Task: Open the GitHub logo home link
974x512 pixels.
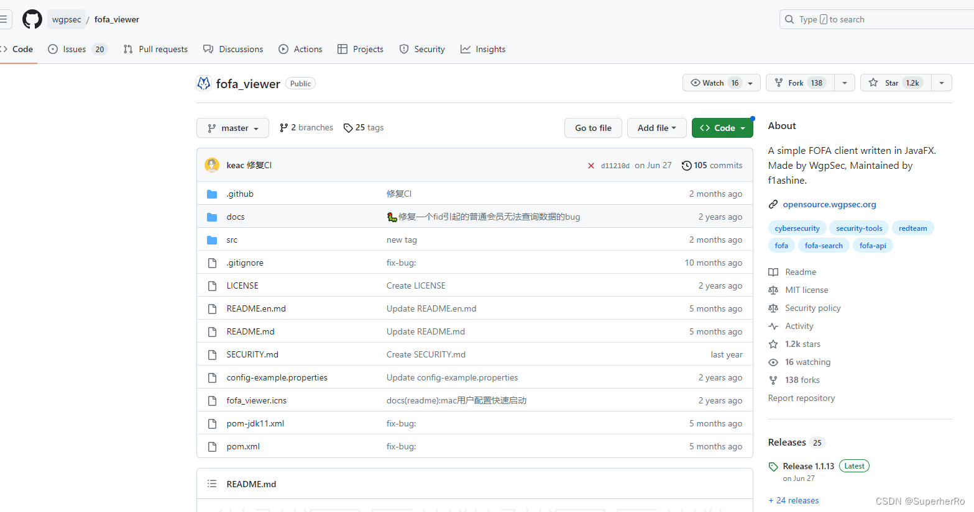Action: 32,19
